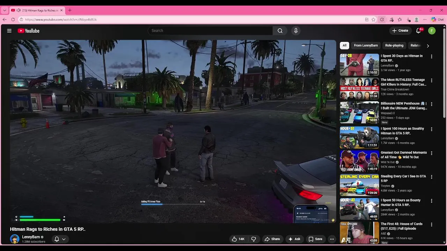The height and width of the screenshot is (251, 447).
Task: Open options for The First 48 video
Action: click(x=432, y=225)
